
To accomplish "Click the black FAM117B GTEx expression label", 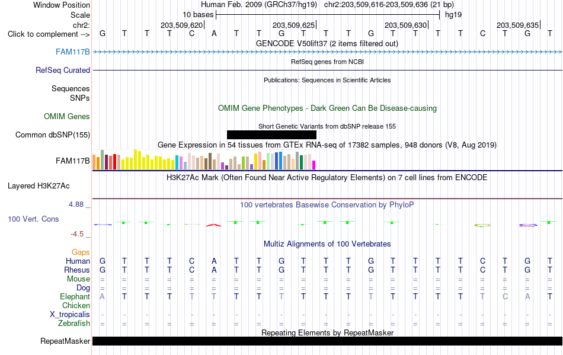I will pyautogui.click(x=72, y=161).
